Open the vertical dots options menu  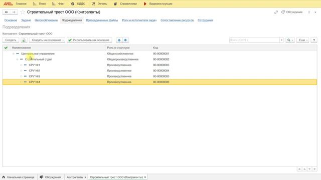click(309, 12)
